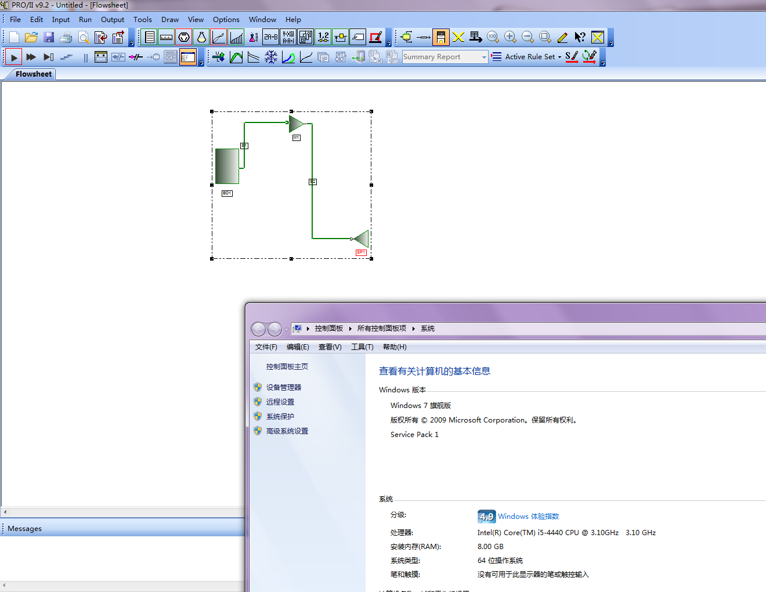
Task: Open 高级系统设置 link in System window
Action: (287, 431)
